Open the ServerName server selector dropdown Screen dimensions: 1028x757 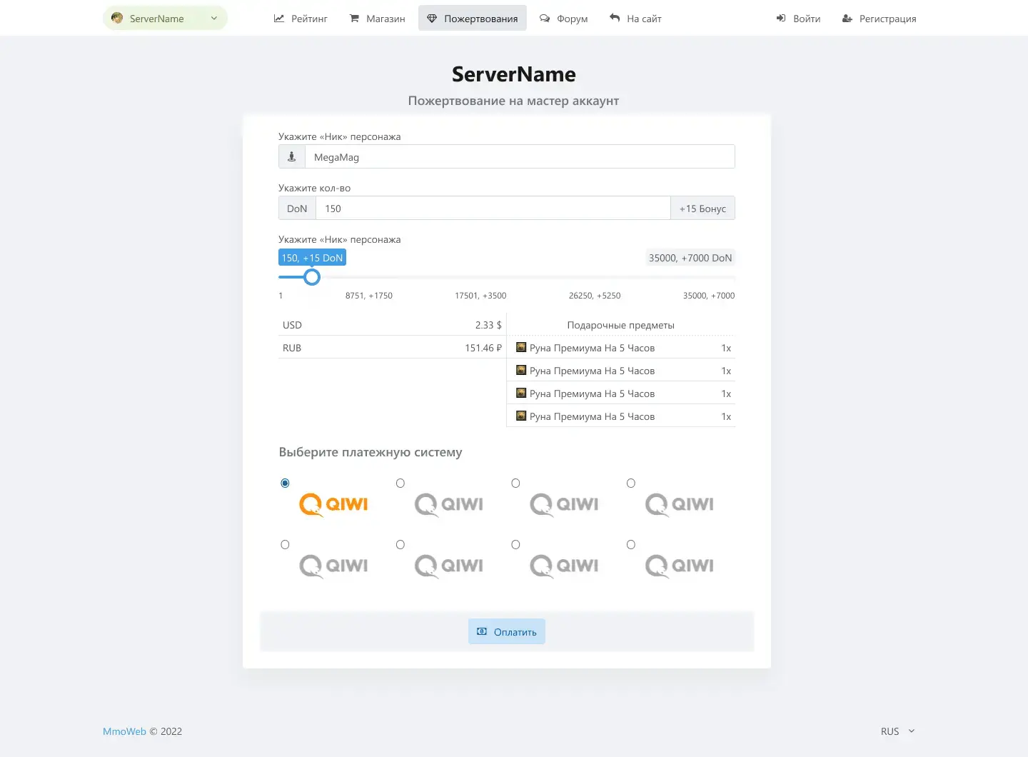click(165, 19)
